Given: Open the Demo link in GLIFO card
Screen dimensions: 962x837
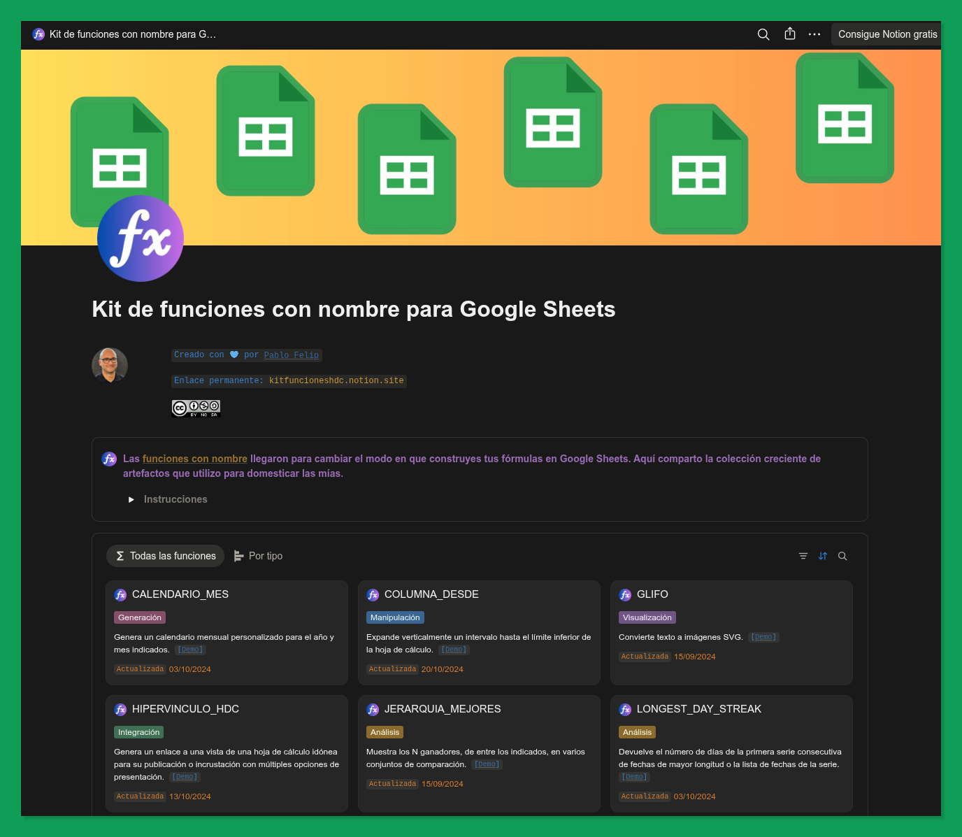Looking at the screenshot, I should pyautogui.click(x=763, y=637).
